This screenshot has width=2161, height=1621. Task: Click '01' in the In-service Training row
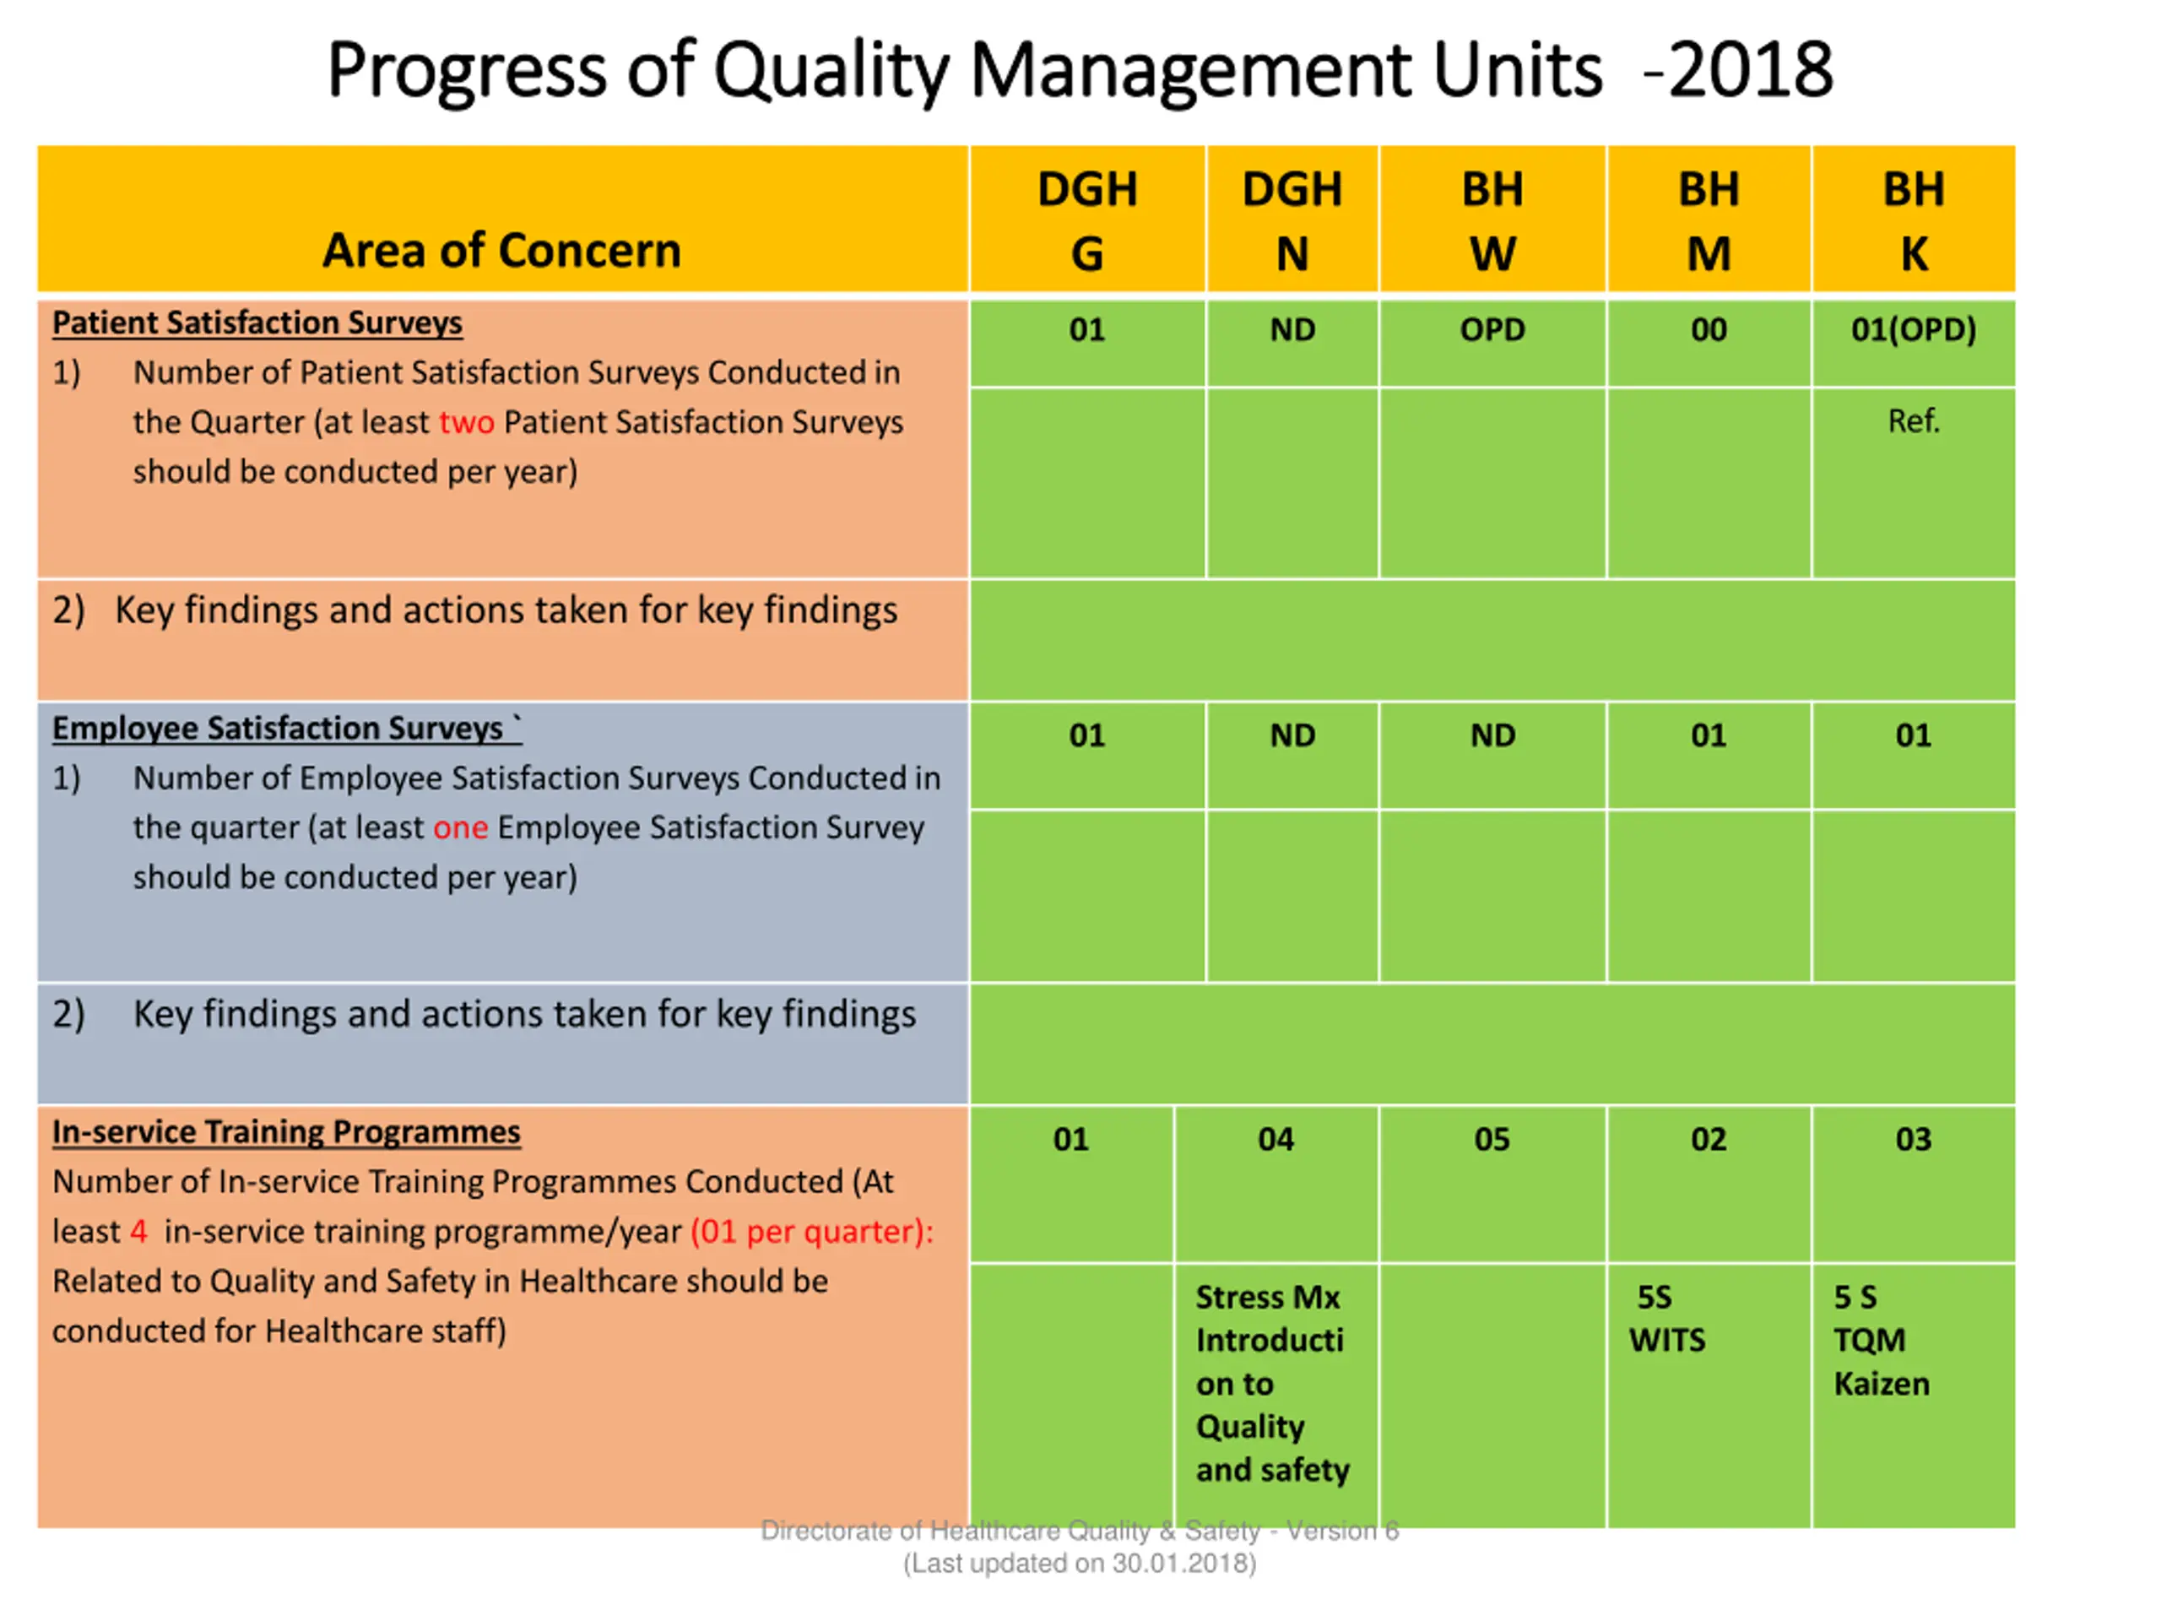click(1070, 1139)
